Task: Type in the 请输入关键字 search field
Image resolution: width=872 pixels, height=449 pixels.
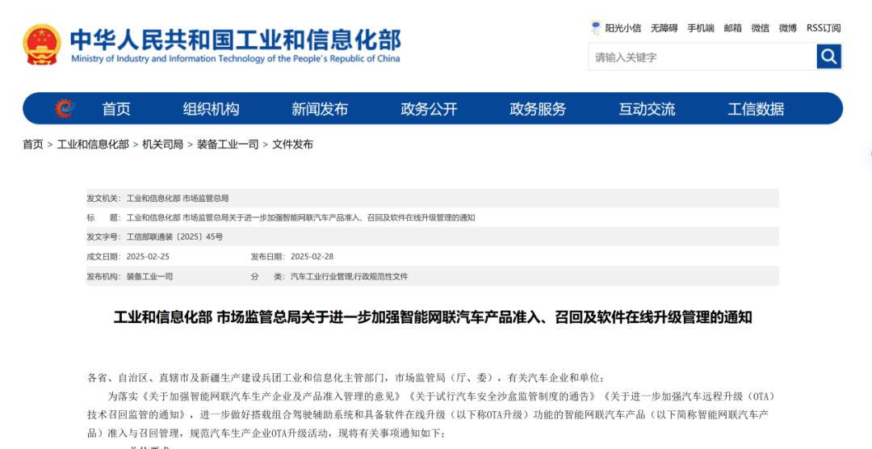Action: (702, 57)
